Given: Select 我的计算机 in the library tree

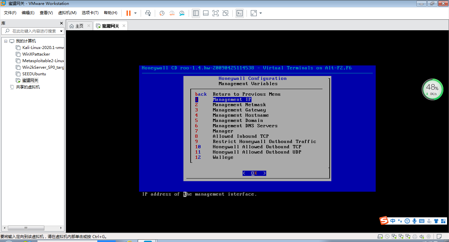Looking at the screenshot, I should (x=26, y=41).
